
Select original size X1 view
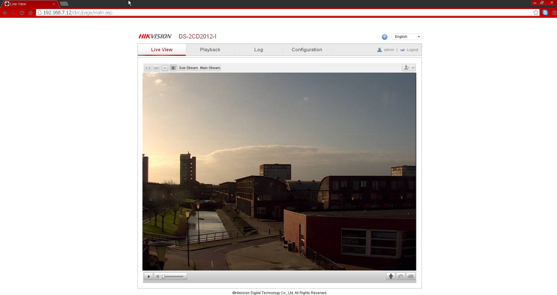(165, 68)
